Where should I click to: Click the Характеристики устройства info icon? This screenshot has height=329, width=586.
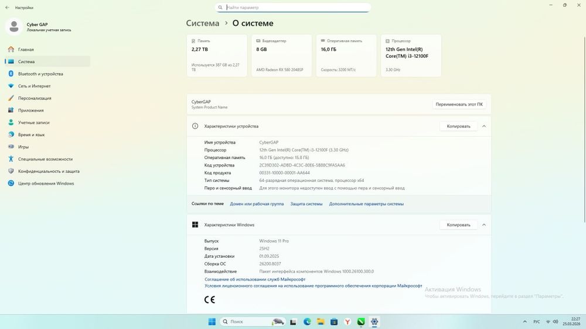click(195, 126)
